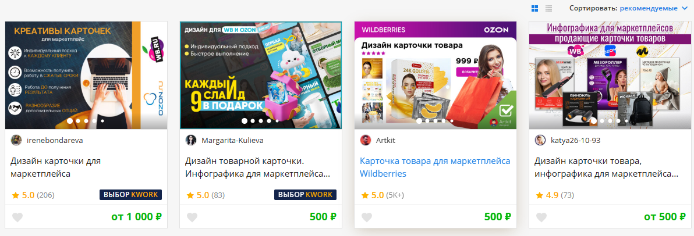Open 'Карточка товара для маркетплейса Wildberries' link
This screenshot has height=236, width=694.
(x=435, y=167)
